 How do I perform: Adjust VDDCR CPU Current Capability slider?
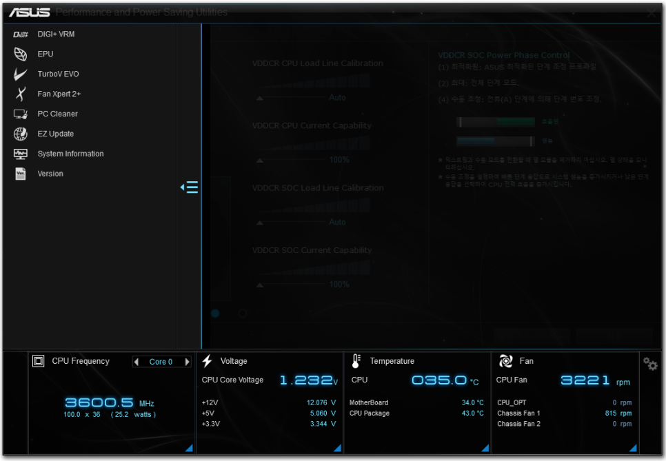pyautogui.click(x=291, y=160)
